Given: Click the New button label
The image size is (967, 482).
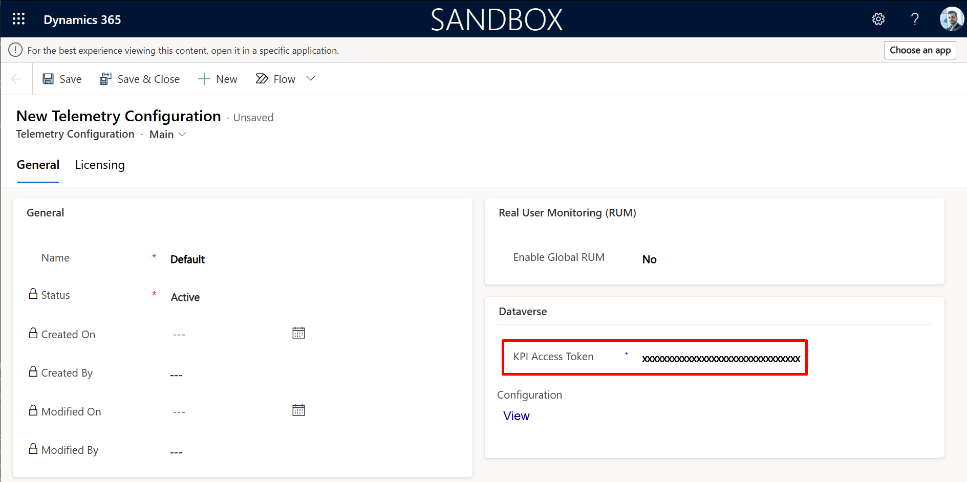Looking at the screenshot, I should pos(227,79).
